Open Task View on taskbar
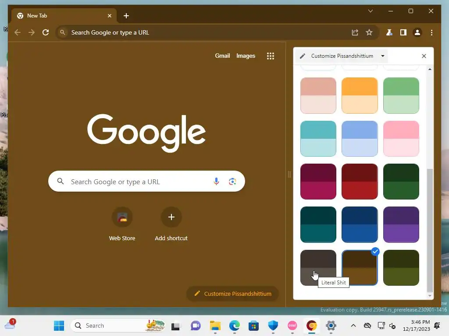The image size is (449, 336). coord(176,325)
